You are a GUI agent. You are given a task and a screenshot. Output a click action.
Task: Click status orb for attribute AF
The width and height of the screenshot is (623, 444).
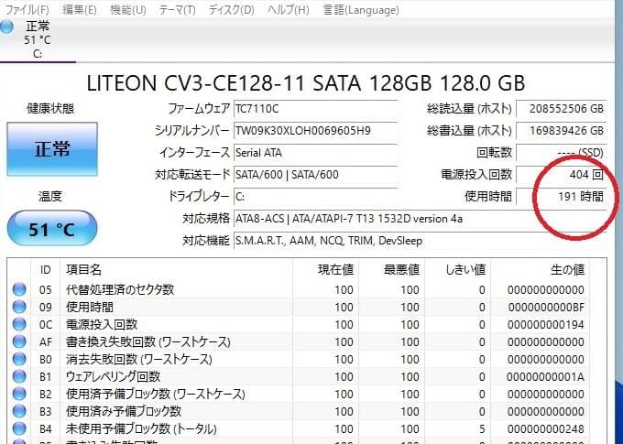pyautogui.click(x=19, y=342)
